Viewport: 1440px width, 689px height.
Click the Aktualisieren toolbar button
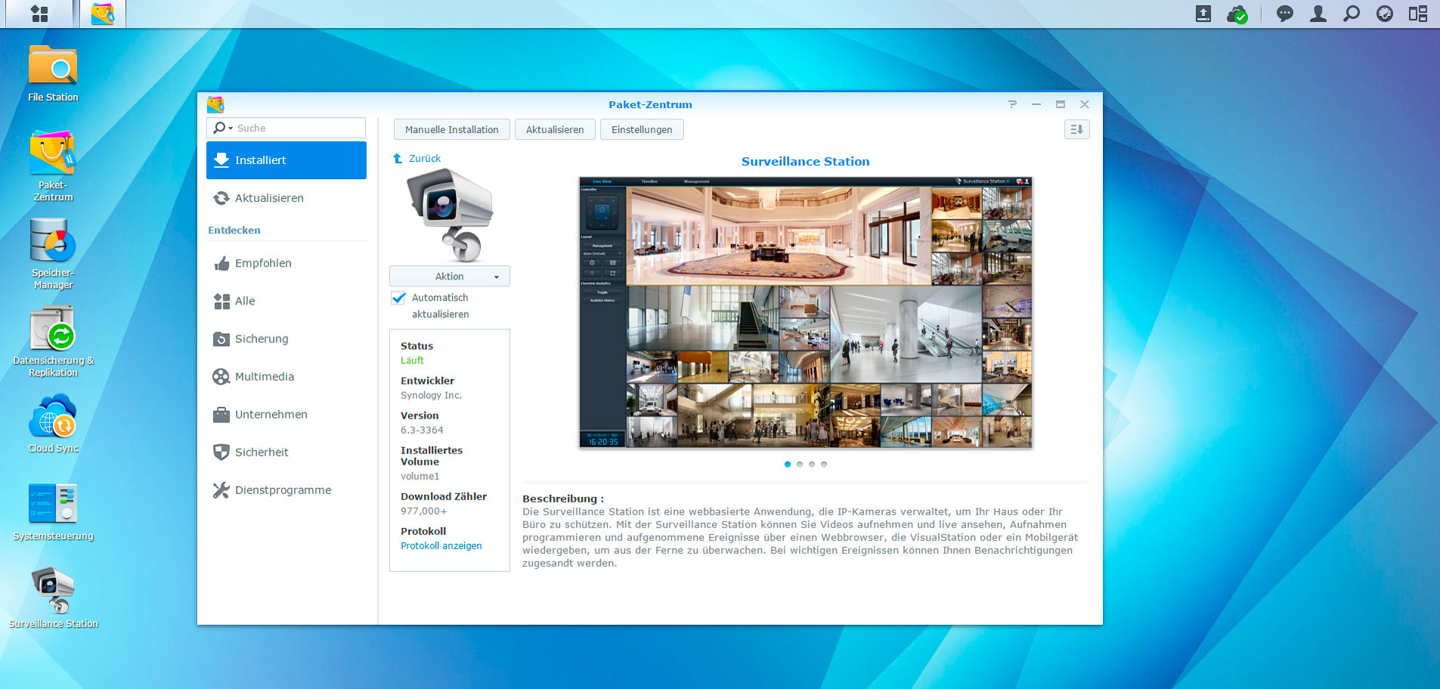[x=555, y=129]
